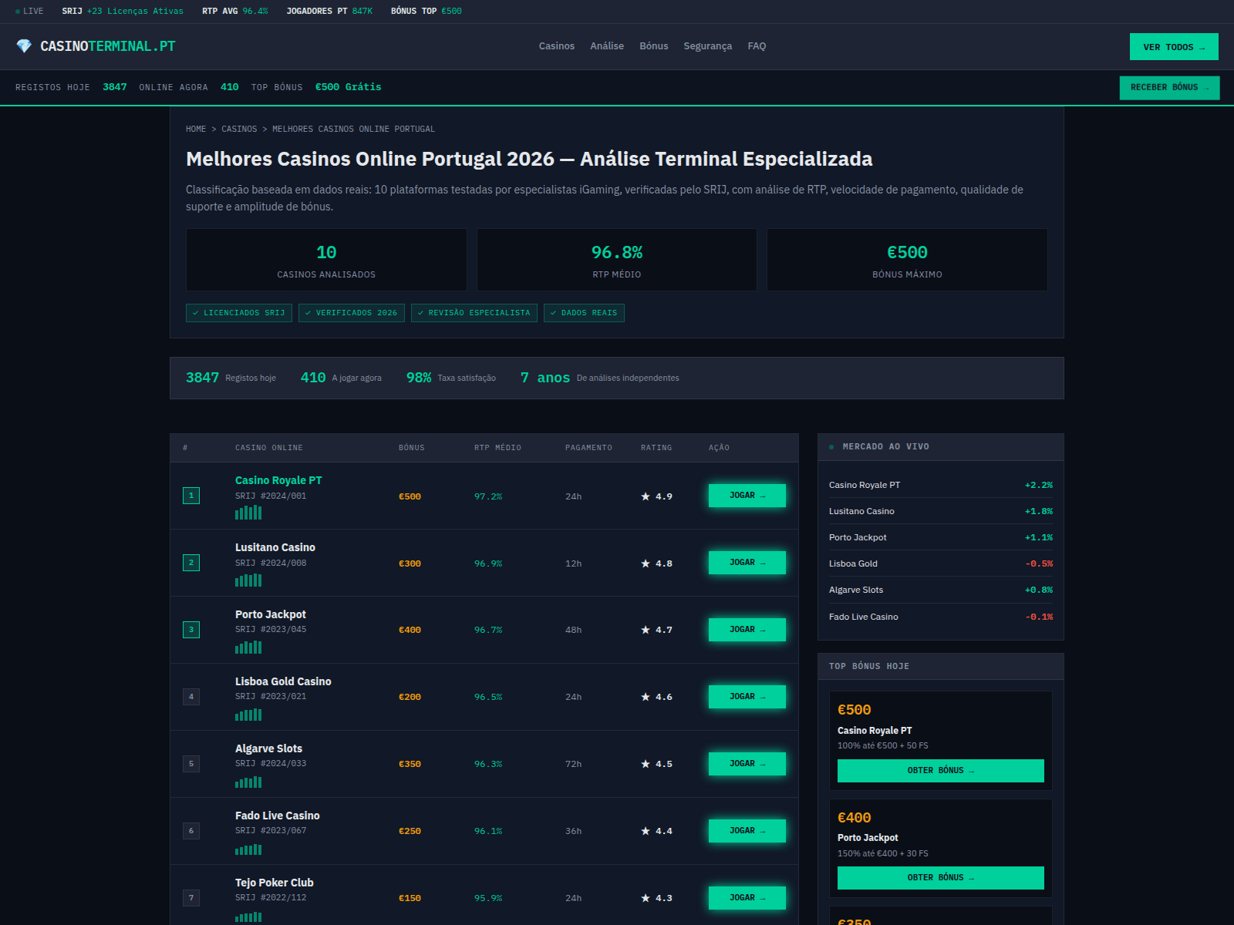Click the star rating icon for Lusitano Casino

[646, 563]
